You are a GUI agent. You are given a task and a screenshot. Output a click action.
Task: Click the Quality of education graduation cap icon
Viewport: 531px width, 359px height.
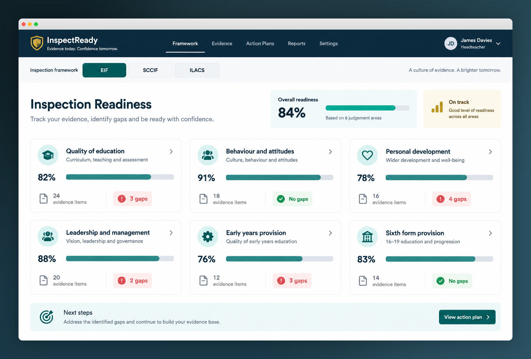(48, 155)
